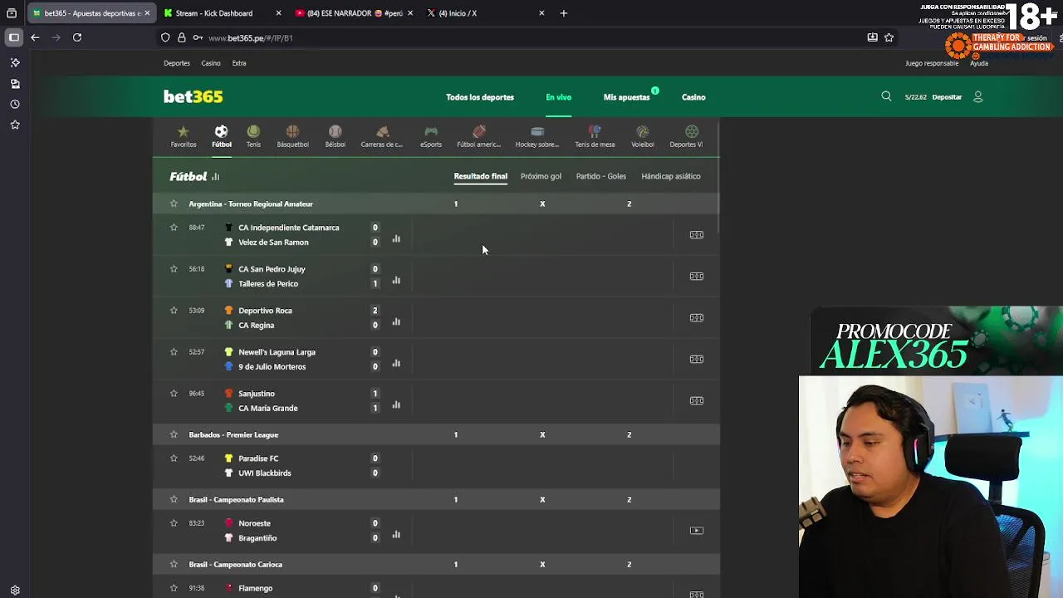Switch to the Hándicap asiático tab
The image size is (1063, 598).
[671, 176]
